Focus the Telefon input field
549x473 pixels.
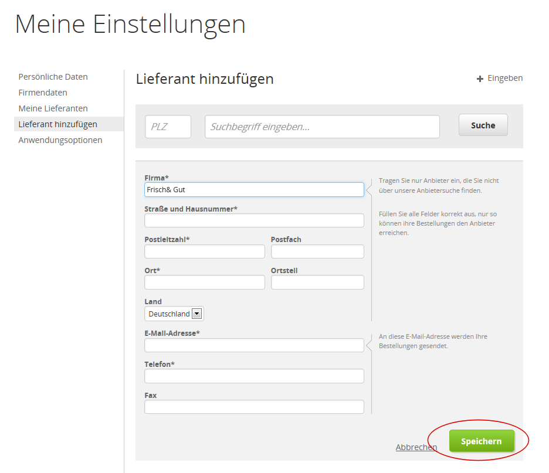(x=254, y=376)
